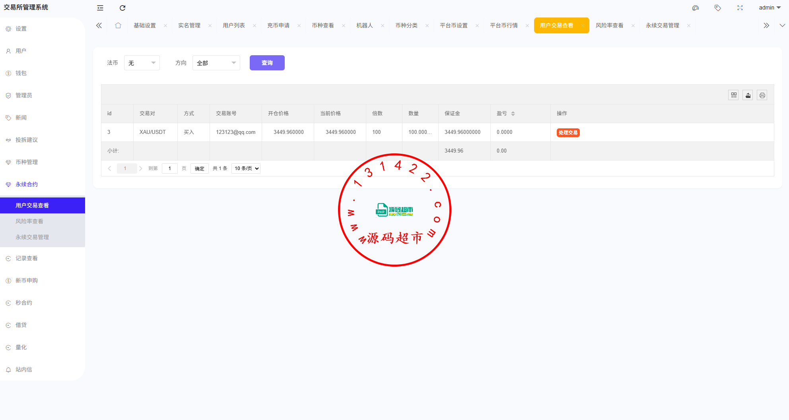Open the theme palette icon
The width and height of the screenshot is (789, 420).
coord(696,8)
